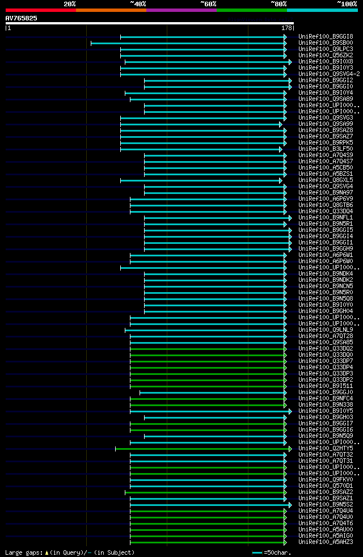The width and height of the screenshot is (363, 557).
Task: Click the arrowhead ending the B9I0X8 bar
Action: (x=290, y=62)
